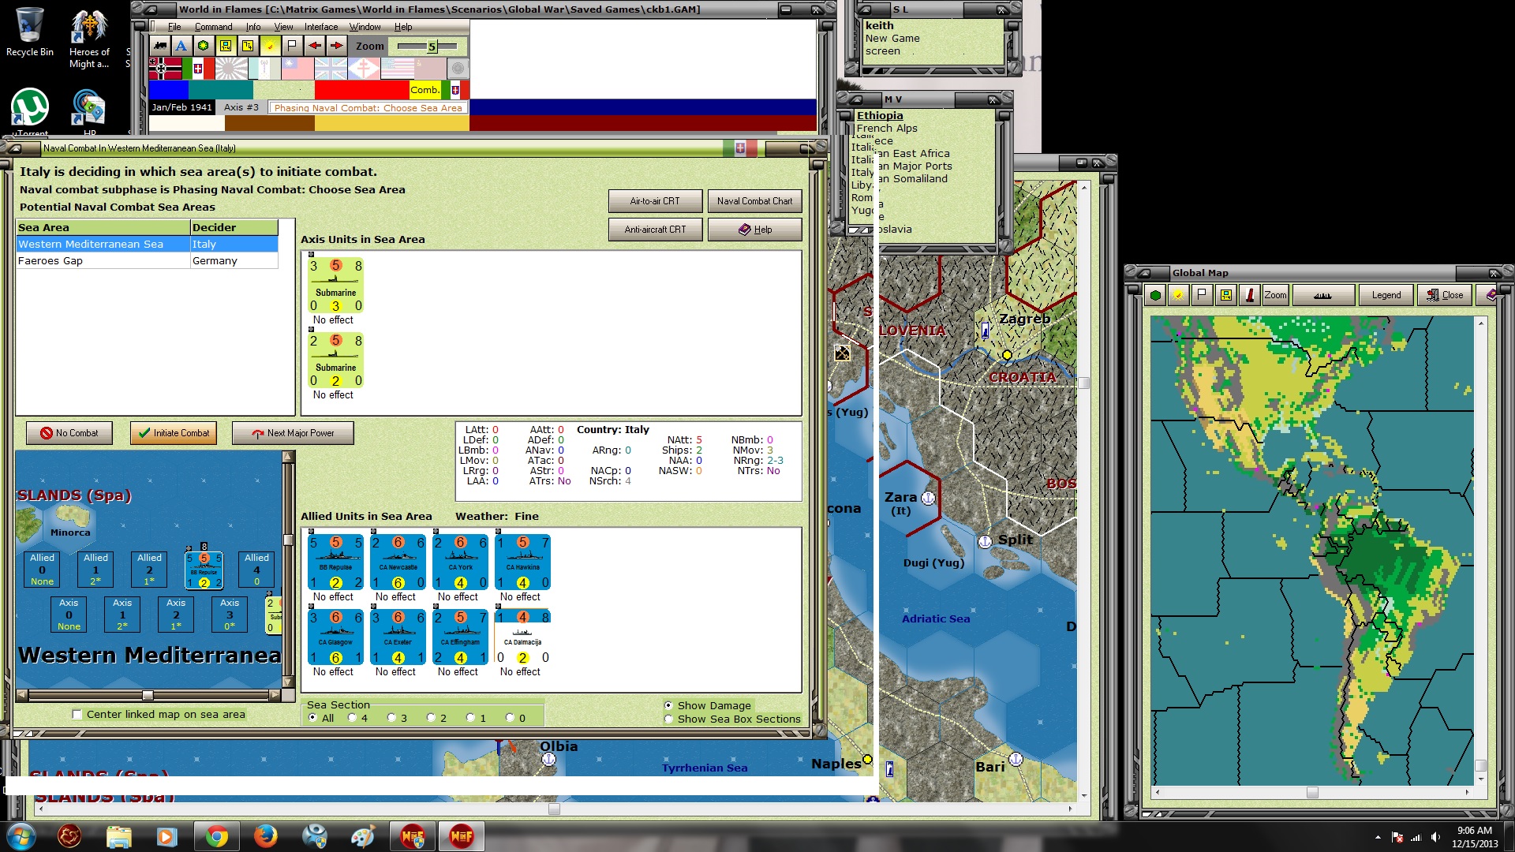
Task: Click the red left arrow toolbar icon
Action: pyautogui.click(x=315, y=46)
